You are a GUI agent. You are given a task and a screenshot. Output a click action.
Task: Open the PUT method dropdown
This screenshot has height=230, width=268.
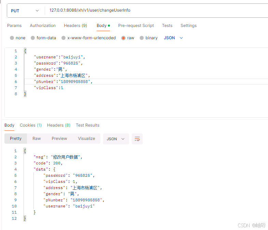pos(25,11)
